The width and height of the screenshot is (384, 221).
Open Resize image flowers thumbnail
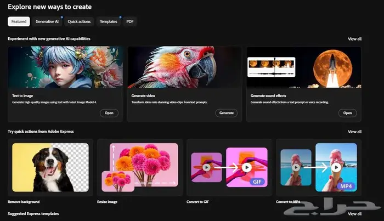[x=140, y=167]
